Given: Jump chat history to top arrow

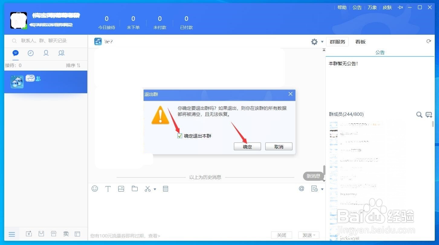Looking at the screenshot, I should [324, 50].
